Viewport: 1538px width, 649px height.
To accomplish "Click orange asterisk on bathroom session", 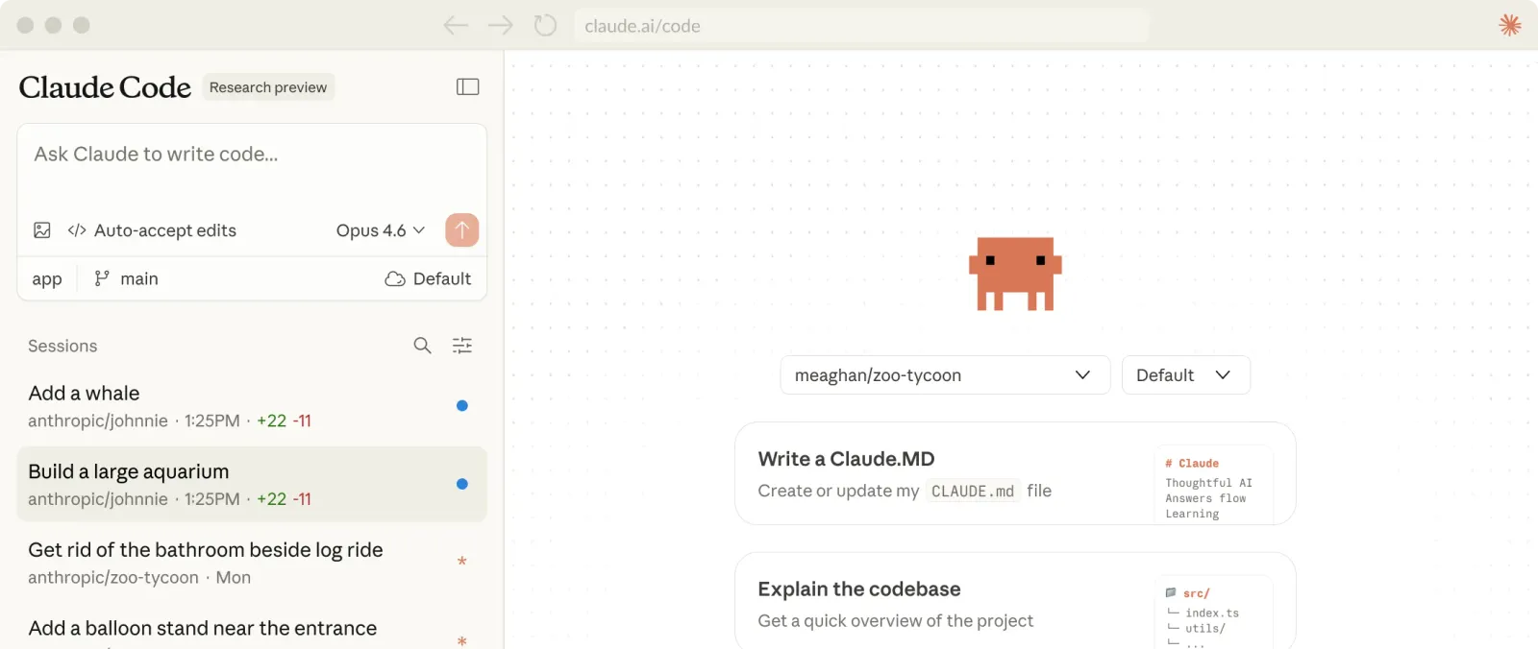I will coord(462,562).
